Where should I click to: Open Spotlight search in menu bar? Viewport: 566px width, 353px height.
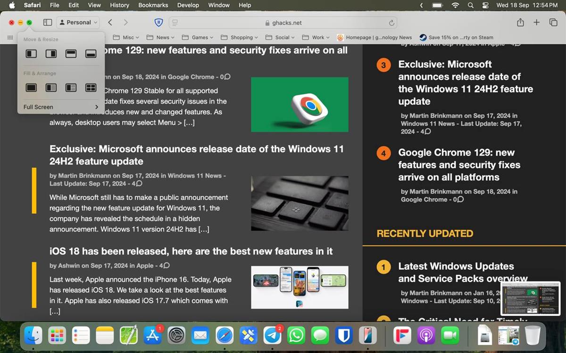click(470, 5)
